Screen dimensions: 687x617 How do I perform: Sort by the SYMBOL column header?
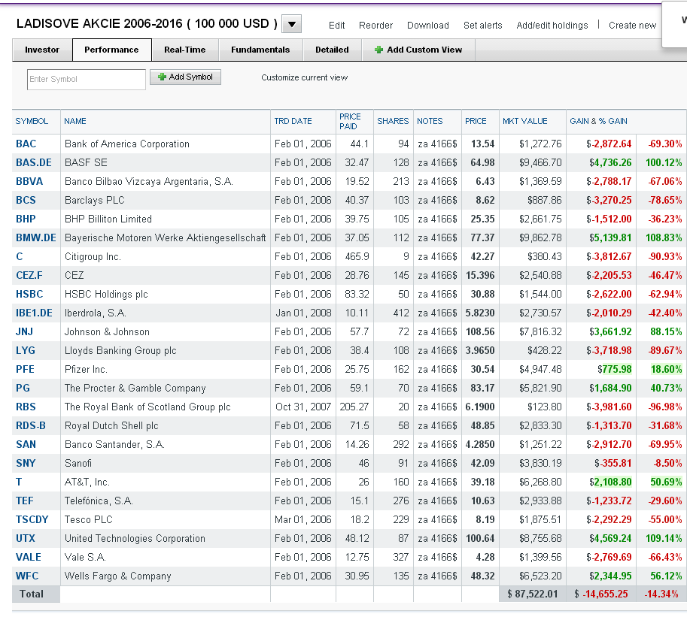pyautogui.click(x=32, y=121)
